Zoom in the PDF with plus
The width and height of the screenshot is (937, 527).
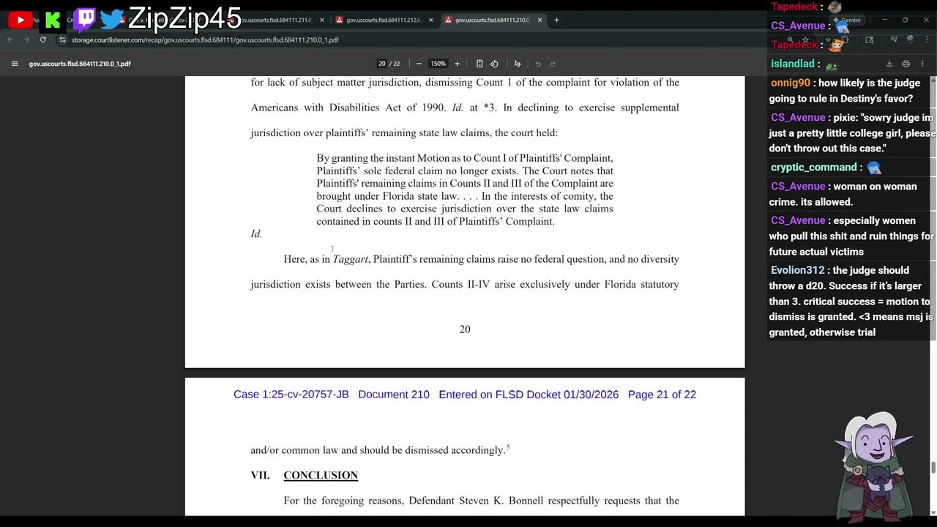[x=457, y=64]
